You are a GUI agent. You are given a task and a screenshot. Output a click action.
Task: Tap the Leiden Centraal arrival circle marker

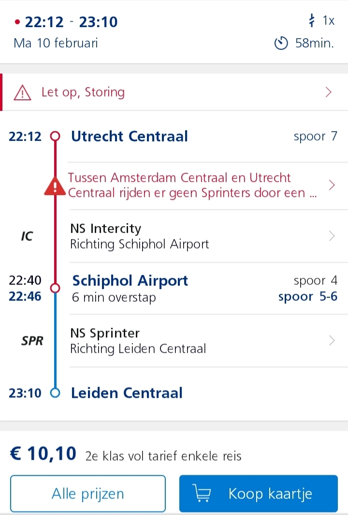pos(55,393)
